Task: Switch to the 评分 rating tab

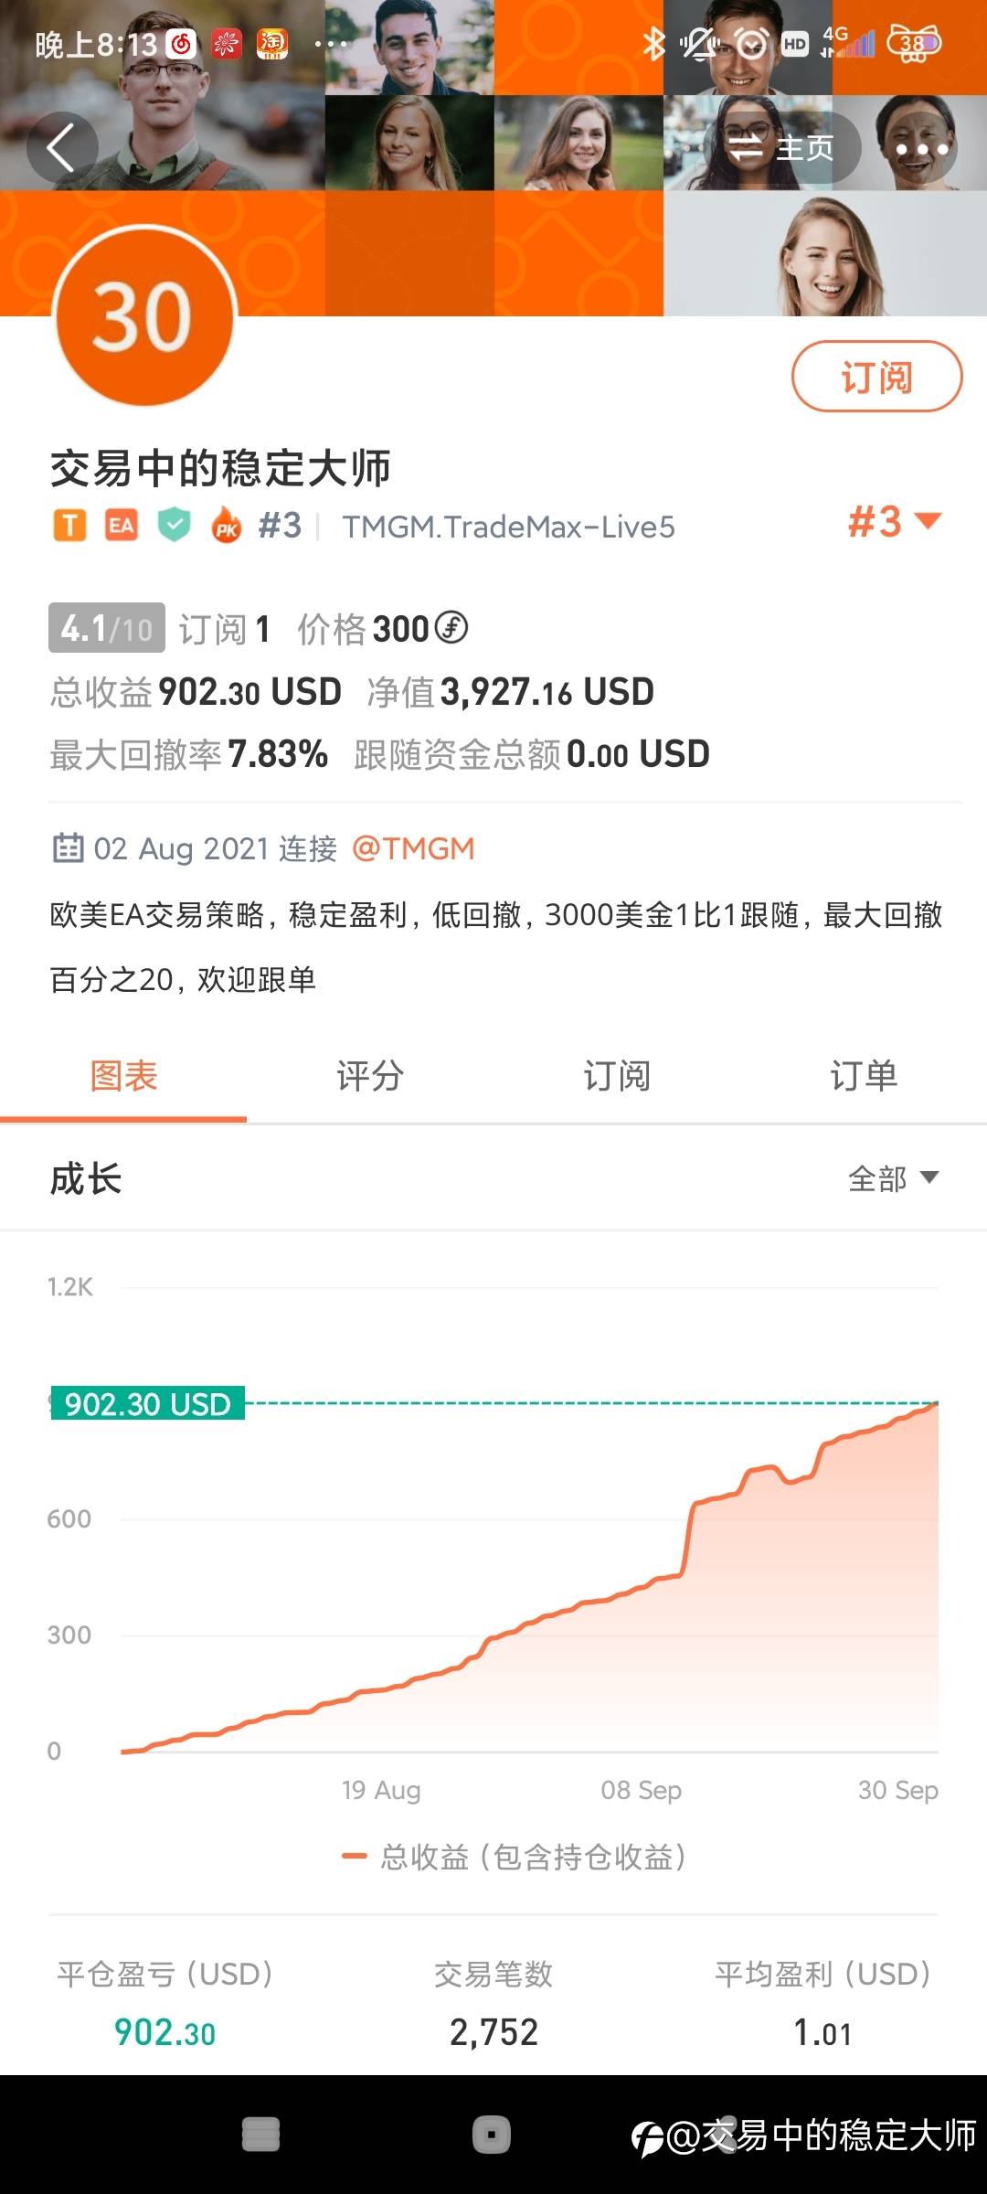Action: pyautogui.click(x=370, y=1076)
